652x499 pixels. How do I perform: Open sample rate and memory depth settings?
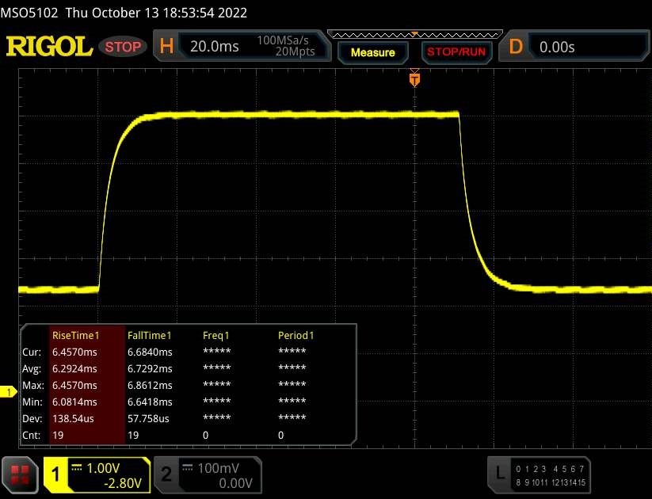pos(286,47)
